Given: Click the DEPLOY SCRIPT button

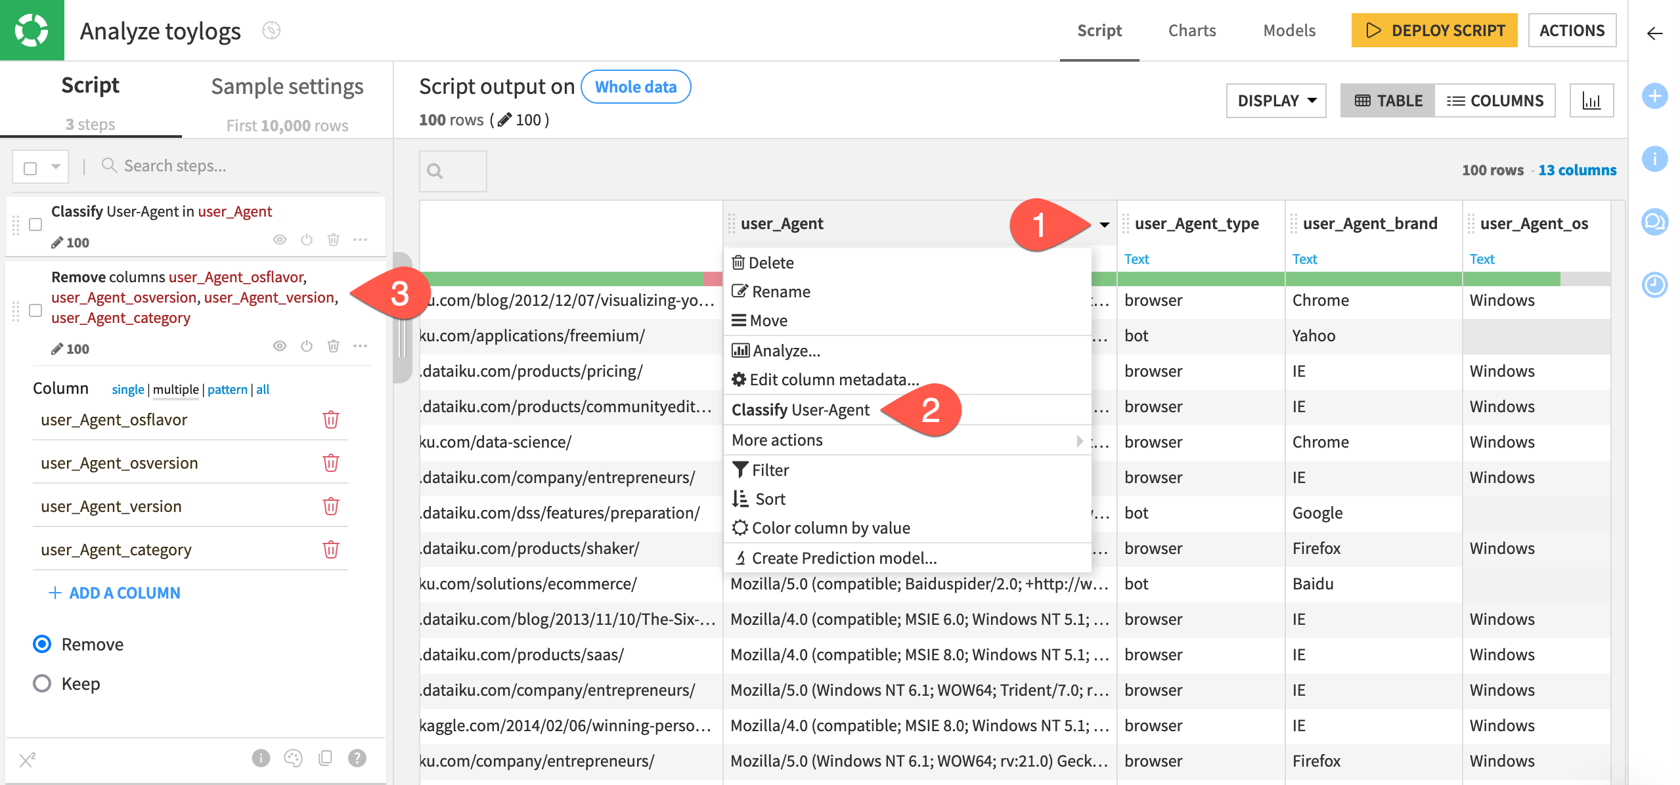Looking at the screenshot, I should [1434, 30].
